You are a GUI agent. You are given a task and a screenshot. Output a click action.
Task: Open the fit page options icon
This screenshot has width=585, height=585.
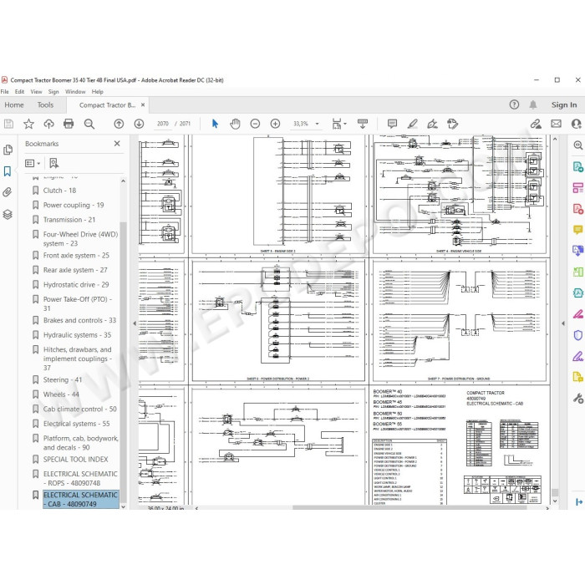[338, 124]
